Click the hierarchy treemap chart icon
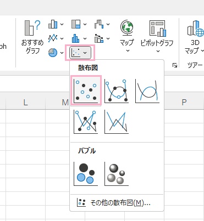Viewport: 204px width, 221px height. click(x=76, y=24)
